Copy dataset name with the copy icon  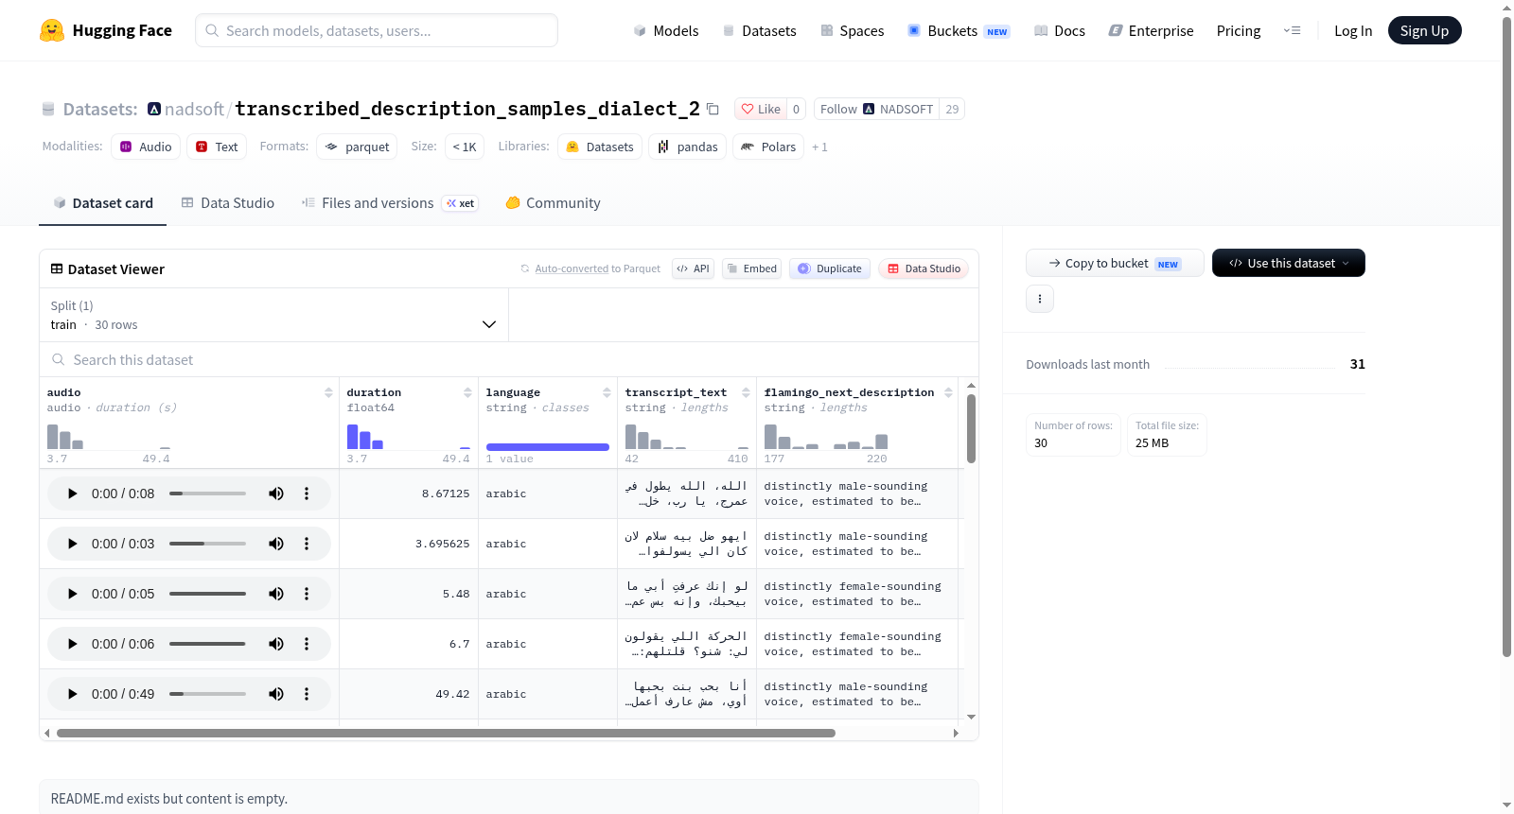click(713, 110)
